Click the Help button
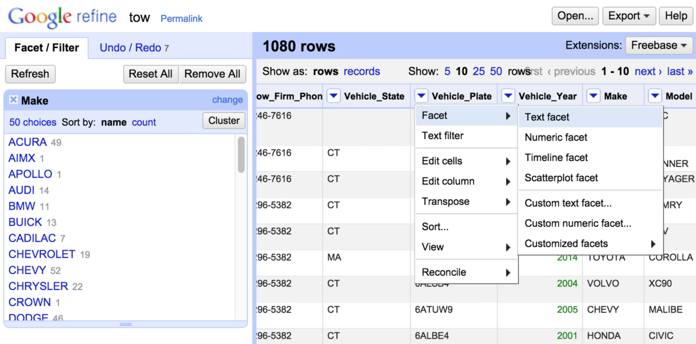 point(676,16)
